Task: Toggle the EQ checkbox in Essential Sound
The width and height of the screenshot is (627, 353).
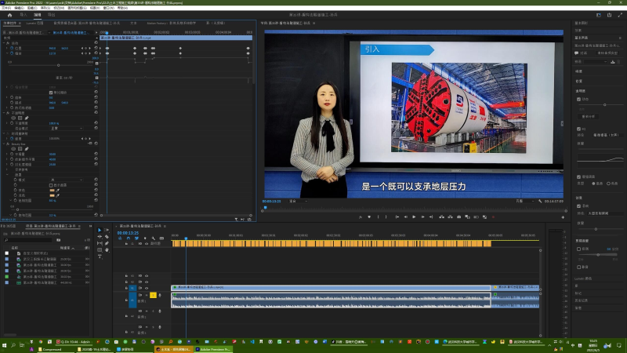Action: tap(578, 128)
